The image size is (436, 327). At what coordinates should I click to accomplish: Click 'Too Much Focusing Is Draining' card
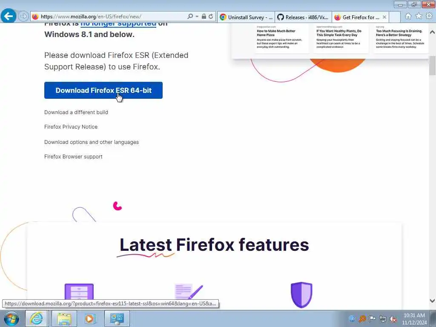[400, 37]
